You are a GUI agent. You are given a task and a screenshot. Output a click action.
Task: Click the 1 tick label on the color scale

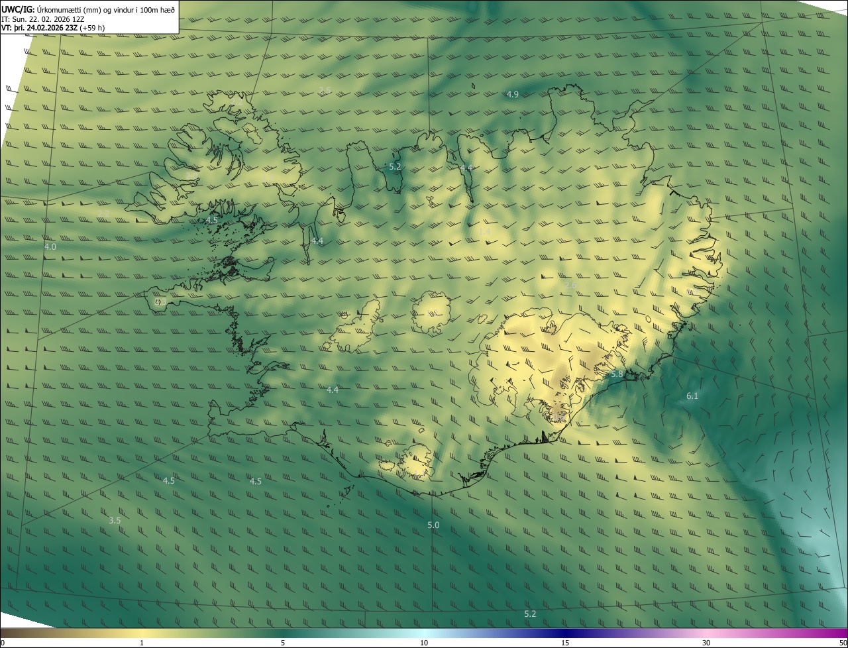(x=141, y=643)
